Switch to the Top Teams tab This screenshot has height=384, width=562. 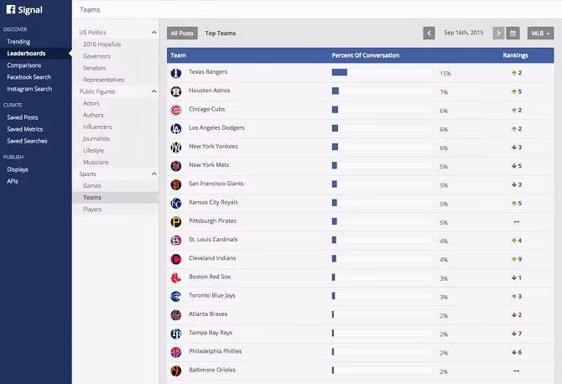tap(221, 34)
